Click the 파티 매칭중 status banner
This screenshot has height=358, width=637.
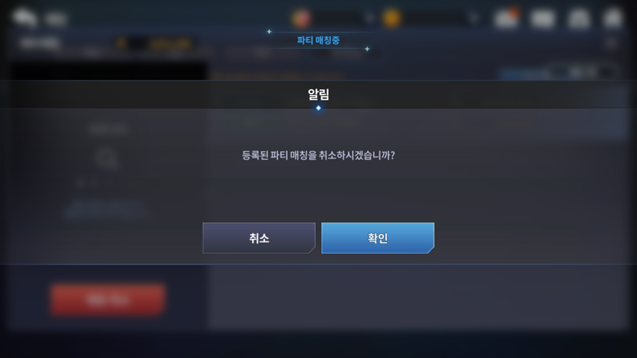(x=318, y=40)
